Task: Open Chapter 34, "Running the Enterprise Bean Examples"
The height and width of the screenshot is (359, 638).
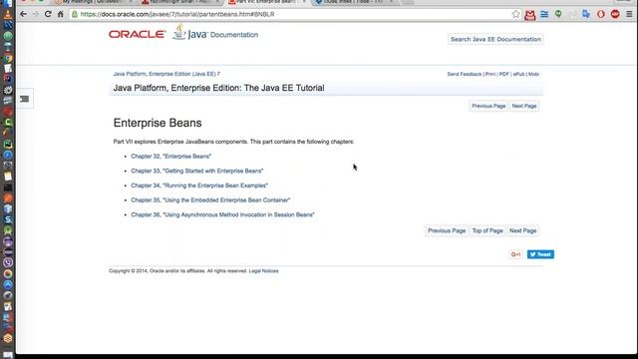Action: pyautogui.click(x=199, y=185)
